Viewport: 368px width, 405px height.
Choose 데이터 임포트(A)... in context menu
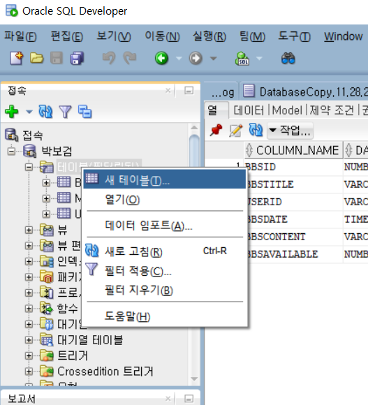165,226
